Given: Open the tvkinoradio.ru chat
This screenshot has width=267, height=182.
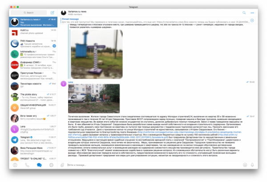Looking at the screenshot, I should click(33, 54).
